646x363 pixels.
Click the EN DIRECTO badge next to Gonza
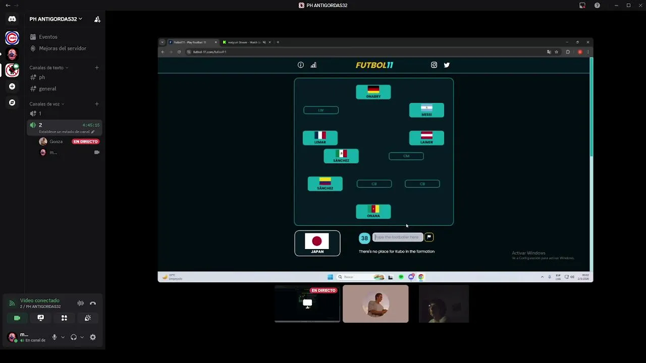85,142
